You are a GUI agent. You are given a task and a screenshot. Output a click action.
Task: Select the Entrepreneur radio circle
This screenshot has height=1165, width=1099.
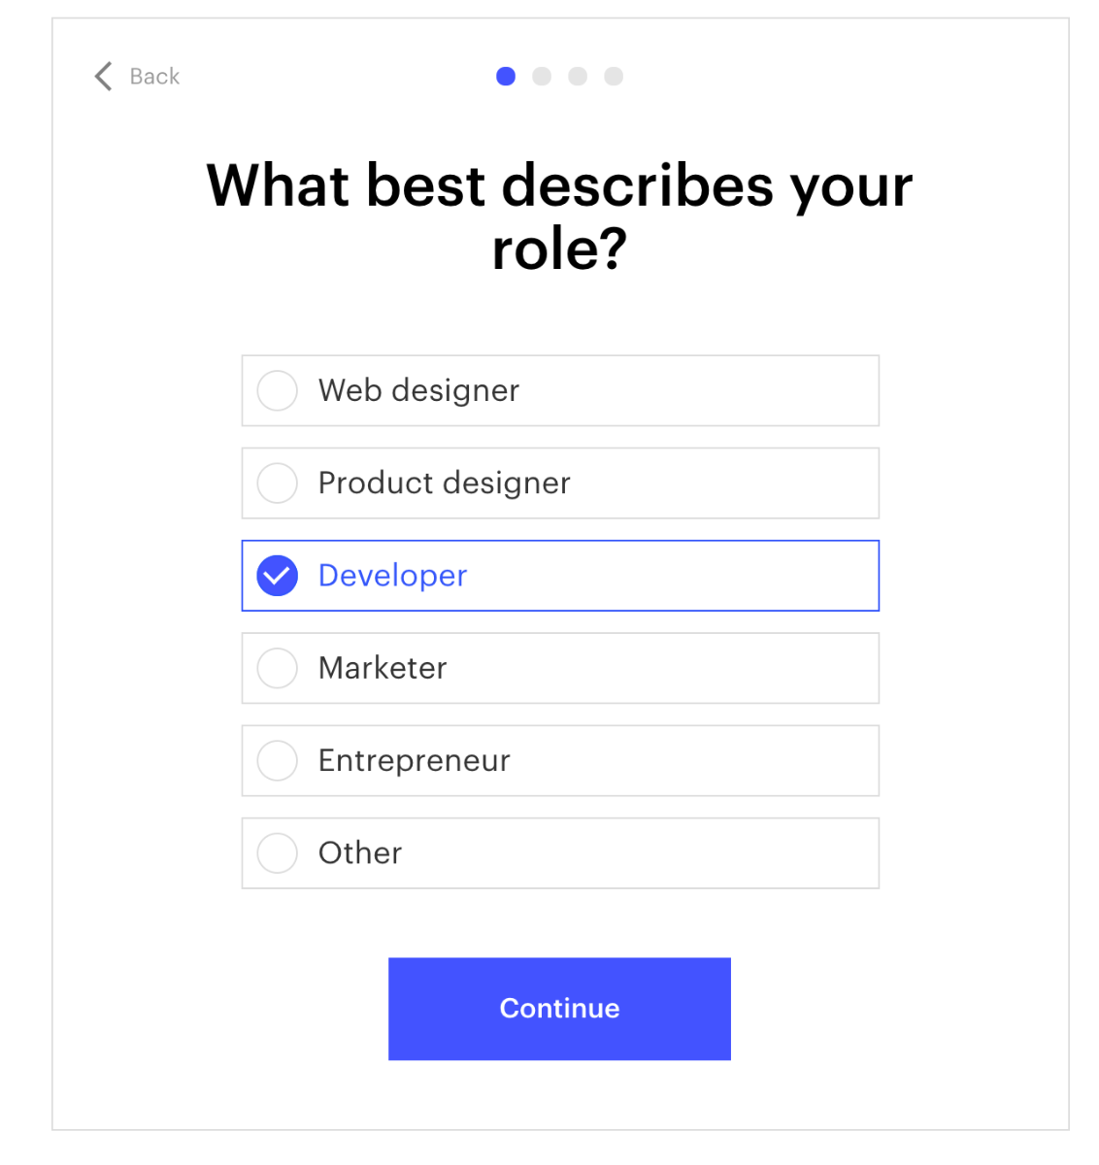(x=278, y=760)
